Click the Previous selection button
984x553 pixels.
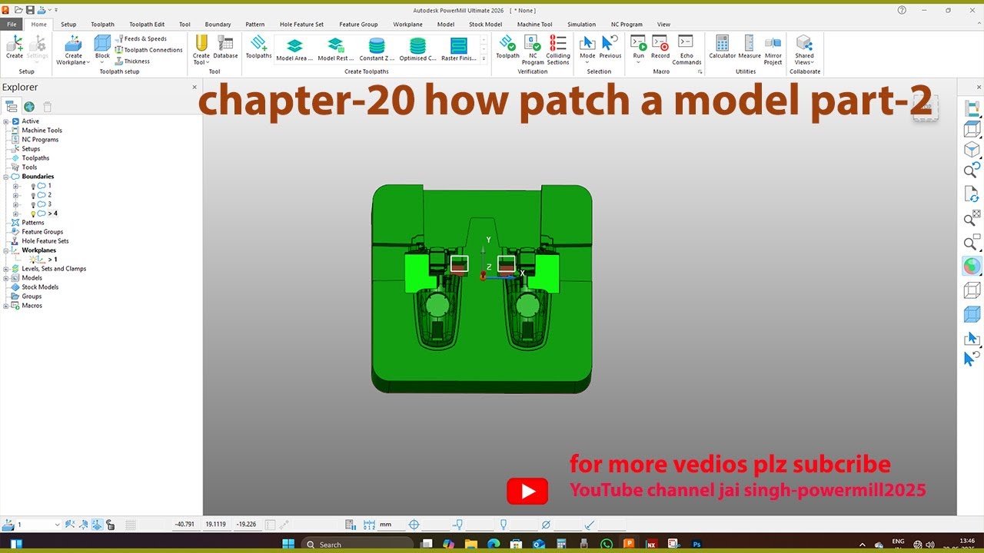point(610,47)
